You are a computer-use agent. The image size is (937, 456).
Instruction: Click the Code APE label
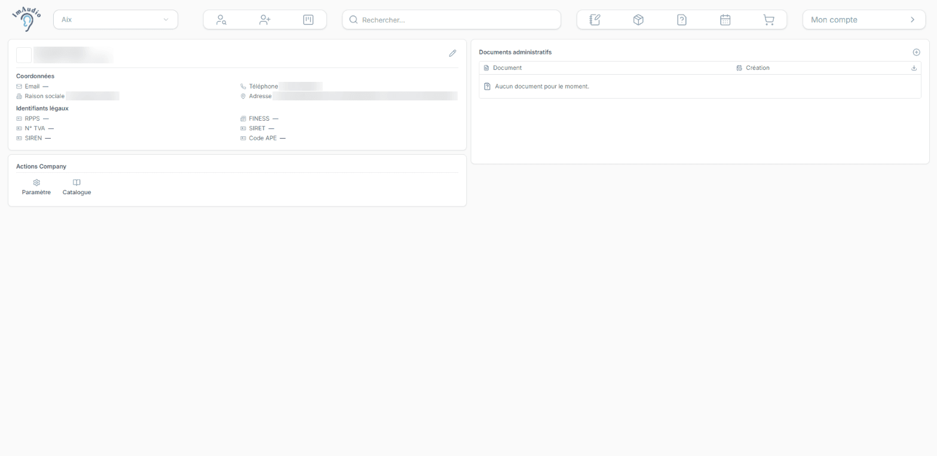pyautogui.click(x=263, y=138)
